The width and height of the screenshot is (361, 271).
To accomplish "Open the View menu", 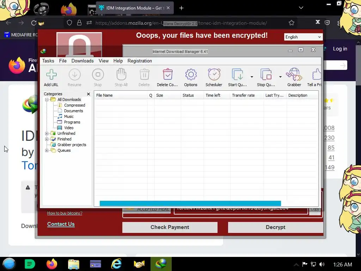I will tap(104, 61).
